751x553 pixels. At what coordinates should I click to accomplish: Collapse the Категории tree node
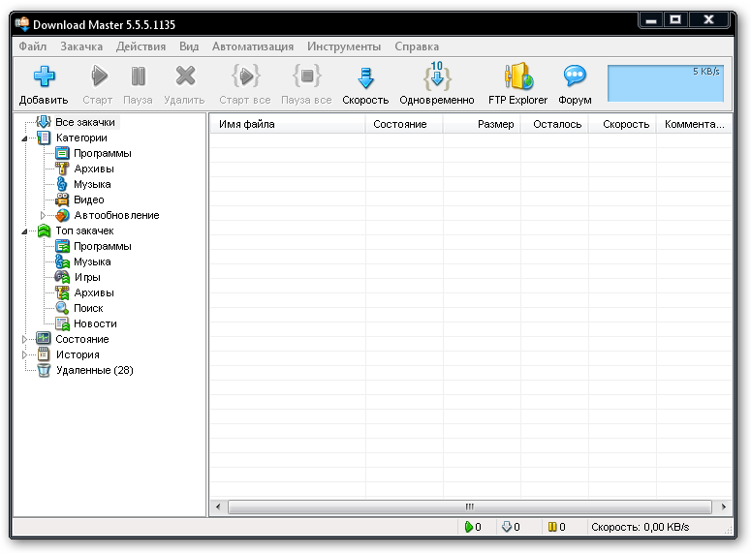[x=24, y=138]
